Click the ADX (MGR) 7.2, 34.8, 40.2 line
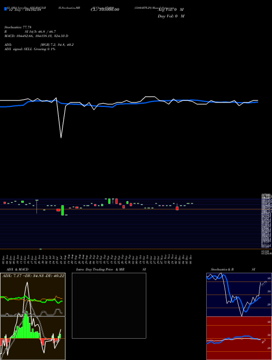This screenshot has width=272, height=360. [x=39, y=45]
